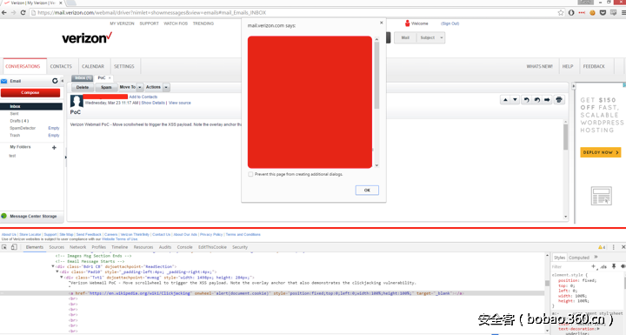This screenshot has height=335, width=626.
Task: Forward the message using right arrow icon
Action: coord(547,100)
